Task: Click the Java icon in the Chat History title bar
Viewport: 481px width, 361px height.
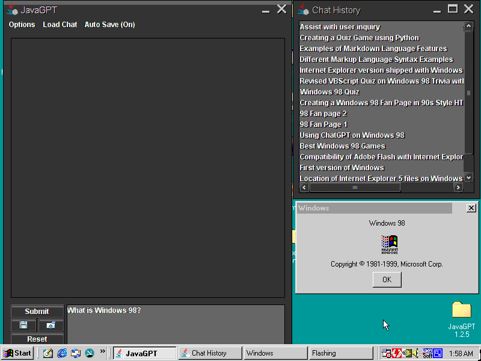Action: click(x=303, y=10)
